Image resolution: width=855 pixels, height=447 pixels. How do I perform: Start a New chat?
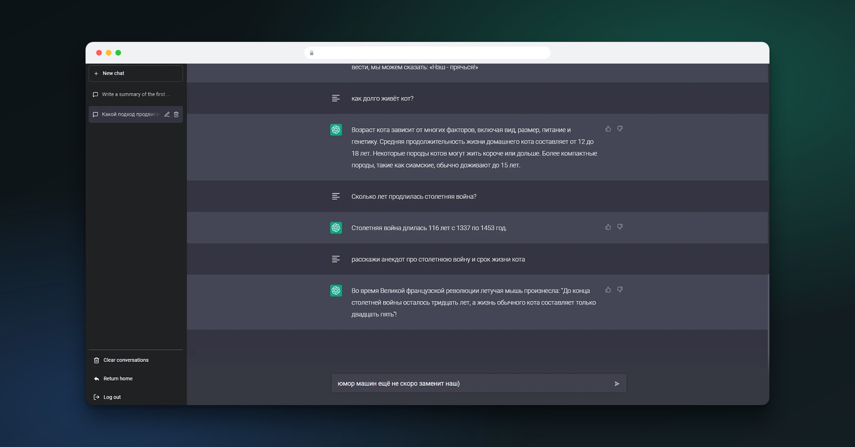click(x=136, y=73)
